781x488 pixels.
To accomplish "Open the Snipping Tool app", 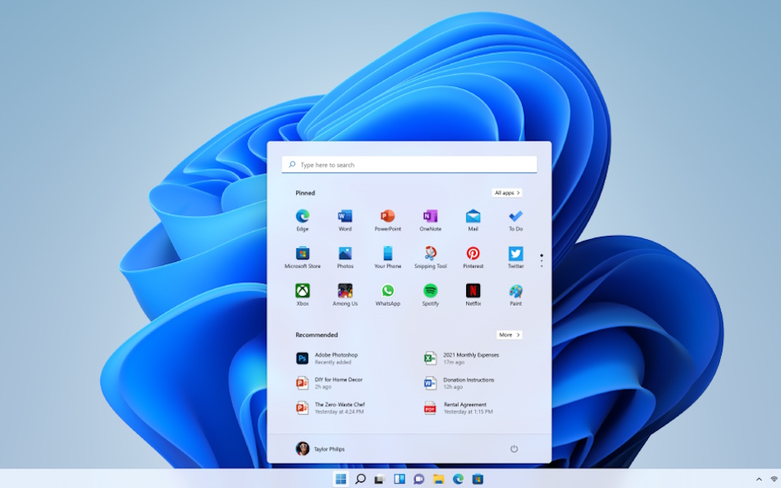I will [x=430, y=254].
